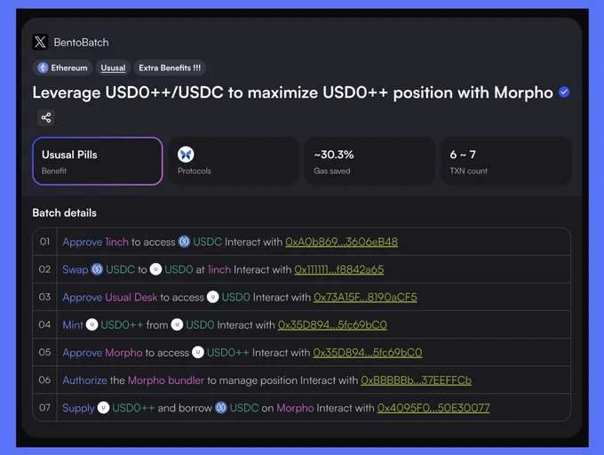Image resolution: width=604 pixels, height=455 pixels.
Task: Select the Ususal Pills benefit card
Action: pyautogui.click(x=98, y=161)
